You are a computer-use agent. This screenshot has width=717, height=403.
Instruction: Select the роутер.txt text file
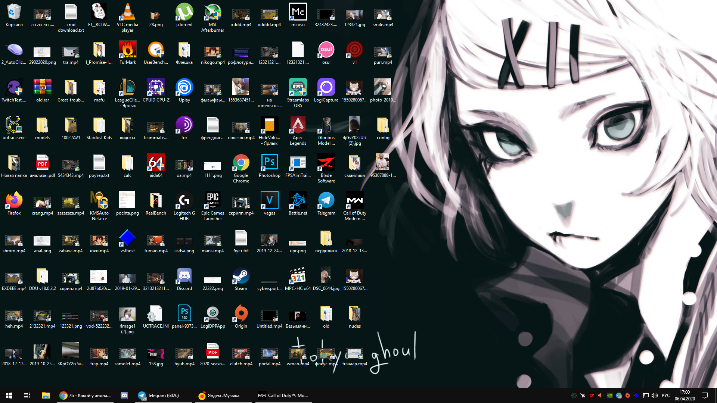point(99,166)
